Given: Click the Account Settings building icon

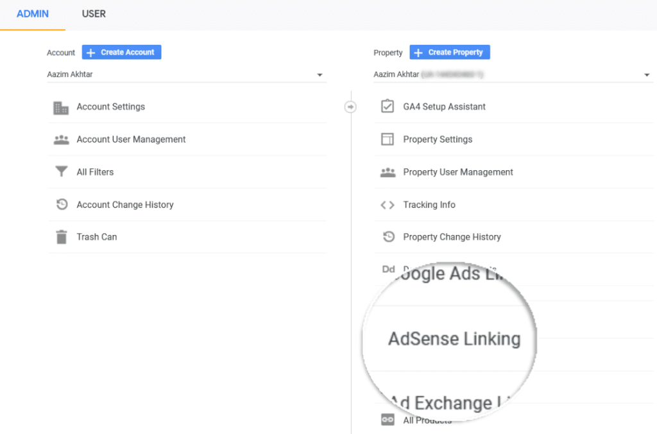Looking at the screenshot, I should click(x=61, y=107).
